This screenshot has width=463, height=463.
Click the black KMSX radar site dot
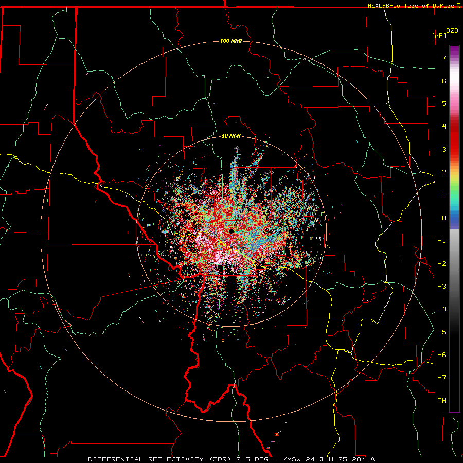tap(231, 231)
